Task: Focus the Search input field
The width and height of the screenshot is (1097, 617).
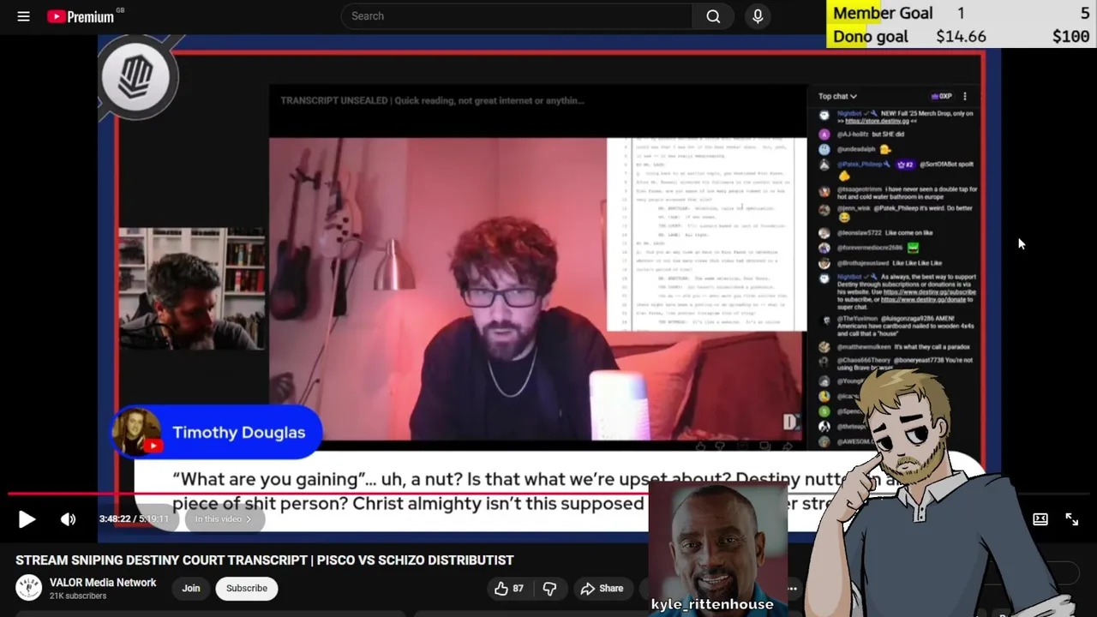Action: 517,16
